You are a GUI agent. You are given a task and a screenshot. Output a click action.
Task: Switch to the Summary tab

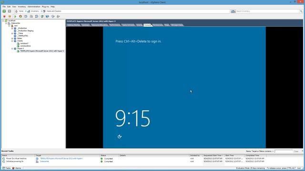86,25
